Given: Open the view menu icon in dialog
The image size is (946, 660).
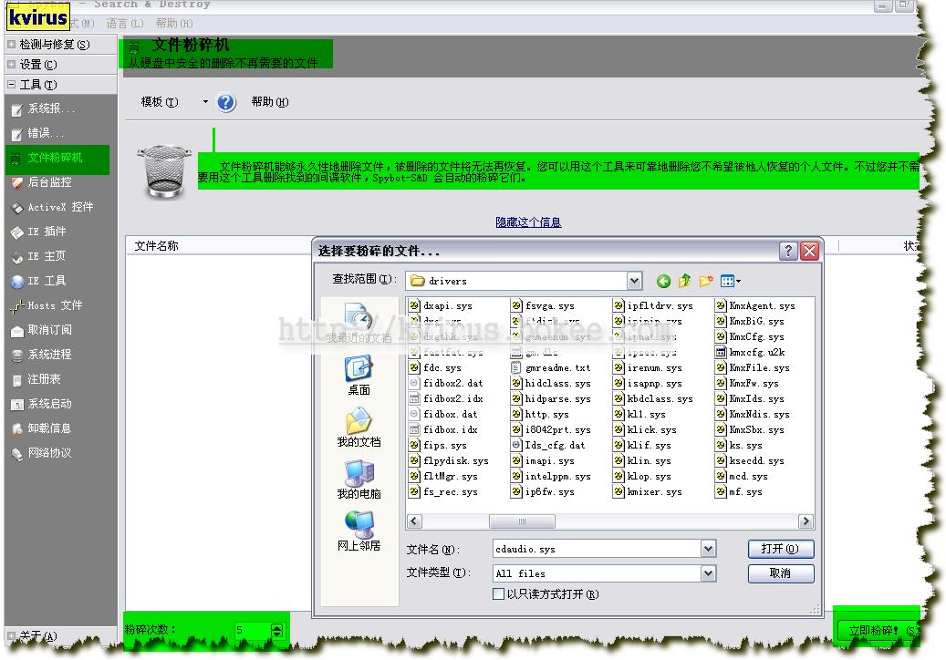Looking at the screenshot, I should [730, 281].
